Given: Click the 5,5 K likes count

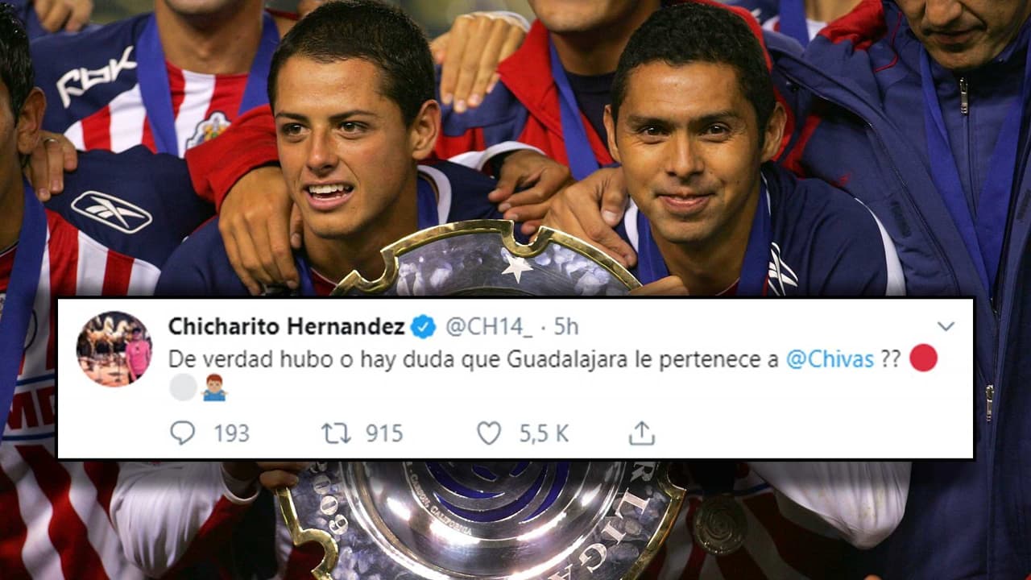Looking at the screenshot, I should click(544, 433).
